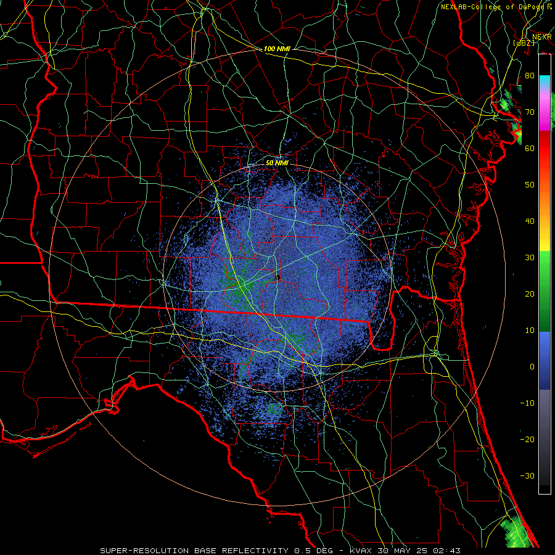
Task: Click the -30 value on dBZ scale
Action: (x=527, y=476)
